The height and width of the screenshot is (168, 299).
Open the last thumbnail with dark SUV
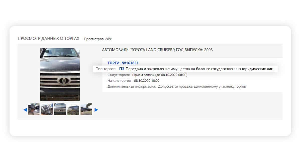(x=86, y=109)
